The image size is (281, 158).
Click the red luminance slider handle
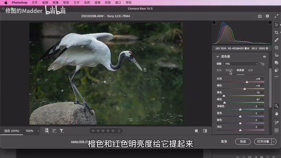[x=247, y=82]
